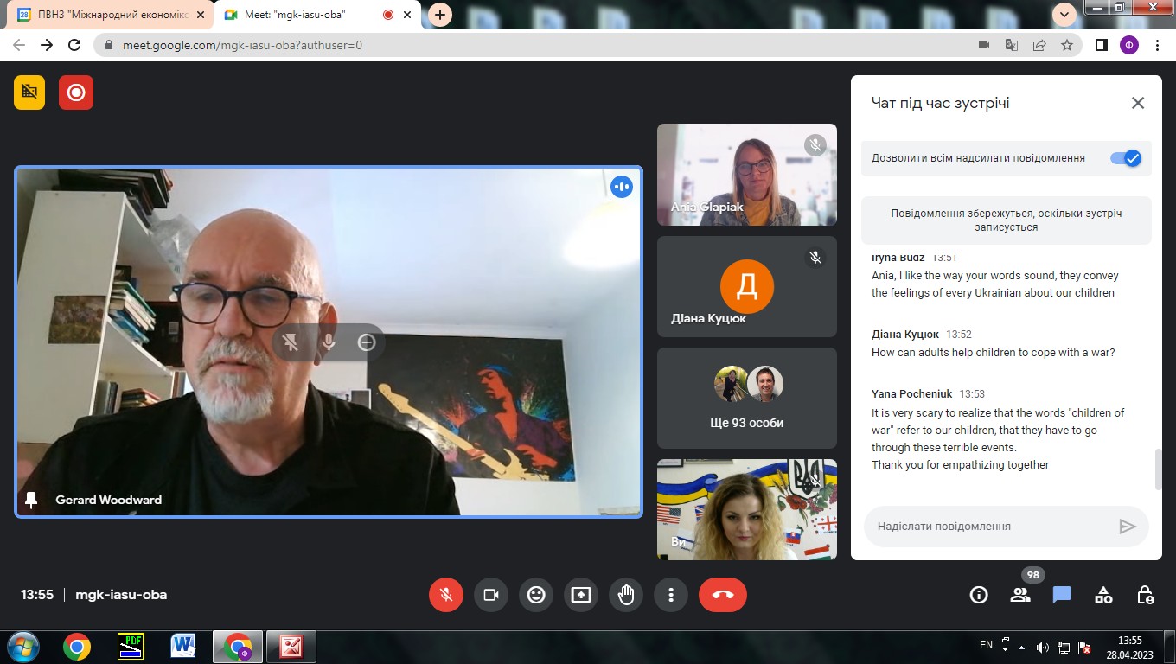Open the 'Ще 93 особи' participants tile
1176x664 pixels.
(747, 398)
